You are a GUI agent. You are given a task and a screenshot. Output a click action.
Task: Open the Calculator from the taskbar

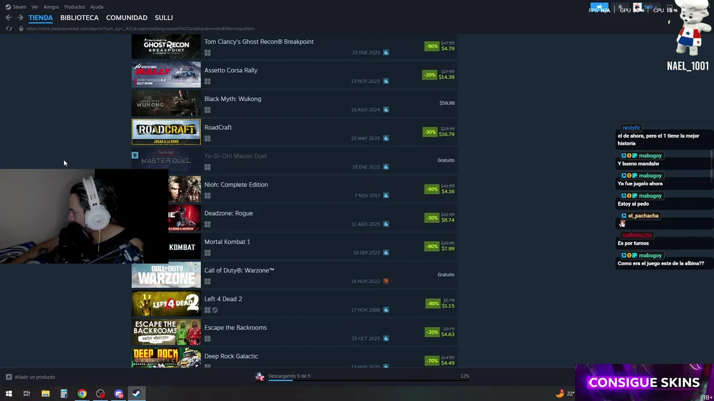pyautogui.click(x=64, y=394)
